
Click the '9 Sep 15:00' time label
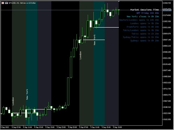[106, 127]
